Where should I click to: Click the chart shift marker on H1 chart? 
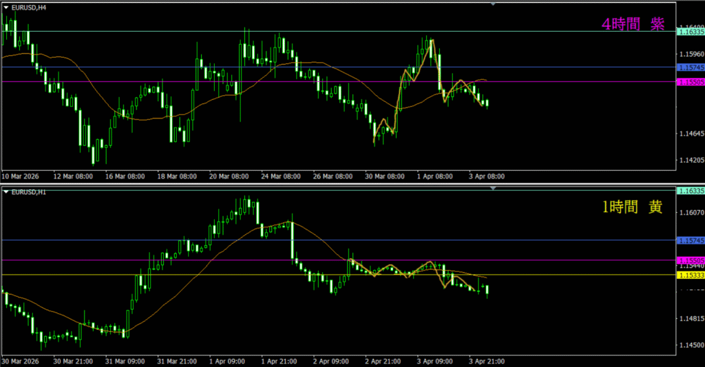coord(493,187)
